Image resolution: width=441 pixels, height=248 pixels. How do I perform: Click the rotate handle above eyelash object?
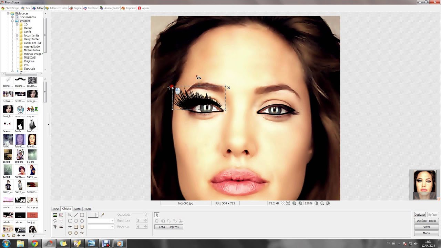tap(199, 78)
